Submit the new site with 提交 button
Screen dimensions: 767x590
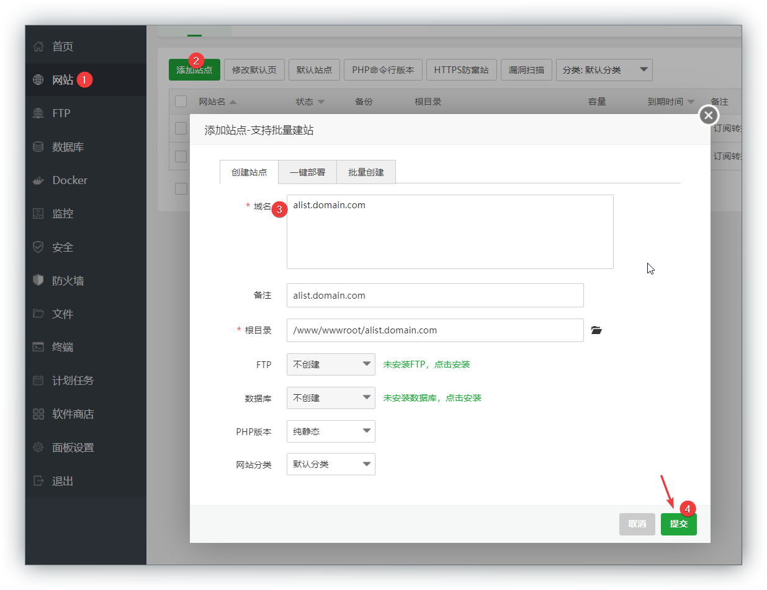[678, 524]
